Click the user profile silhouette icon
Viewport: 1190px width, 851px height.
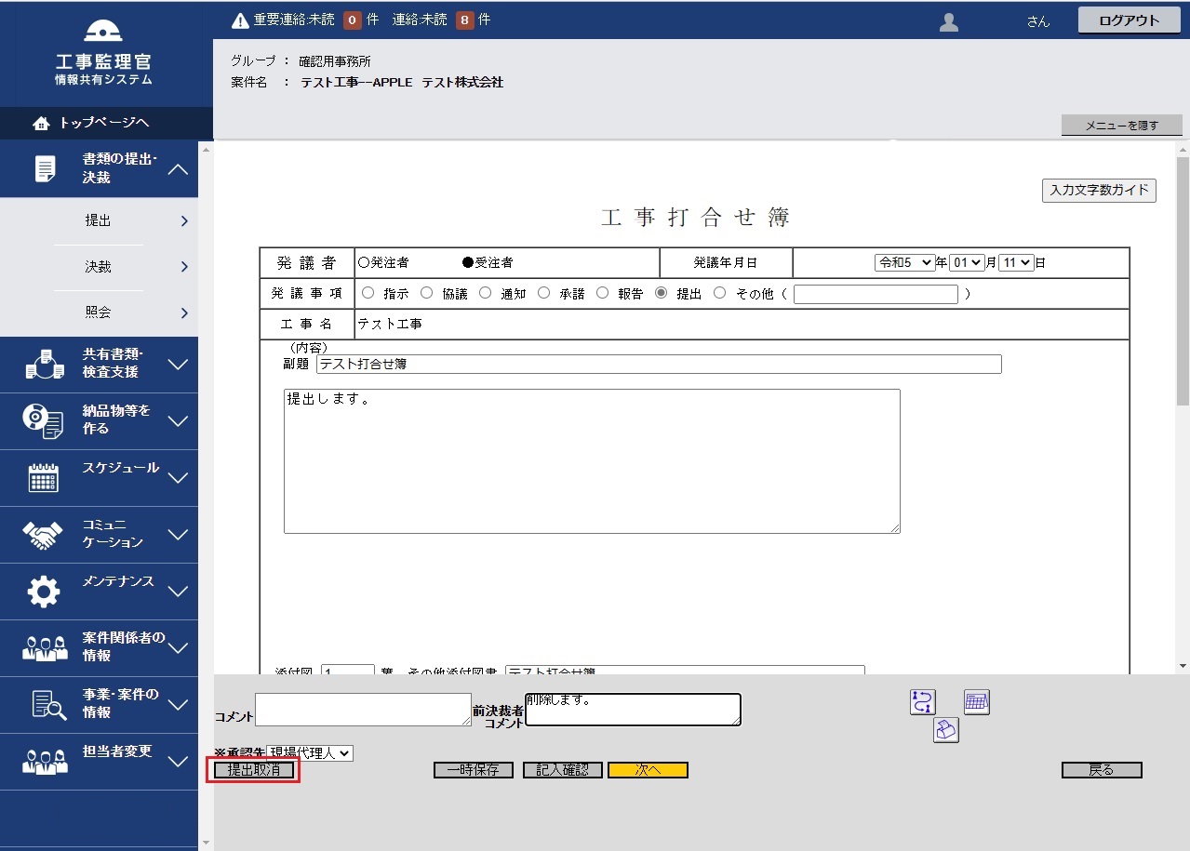click(948, 21)
